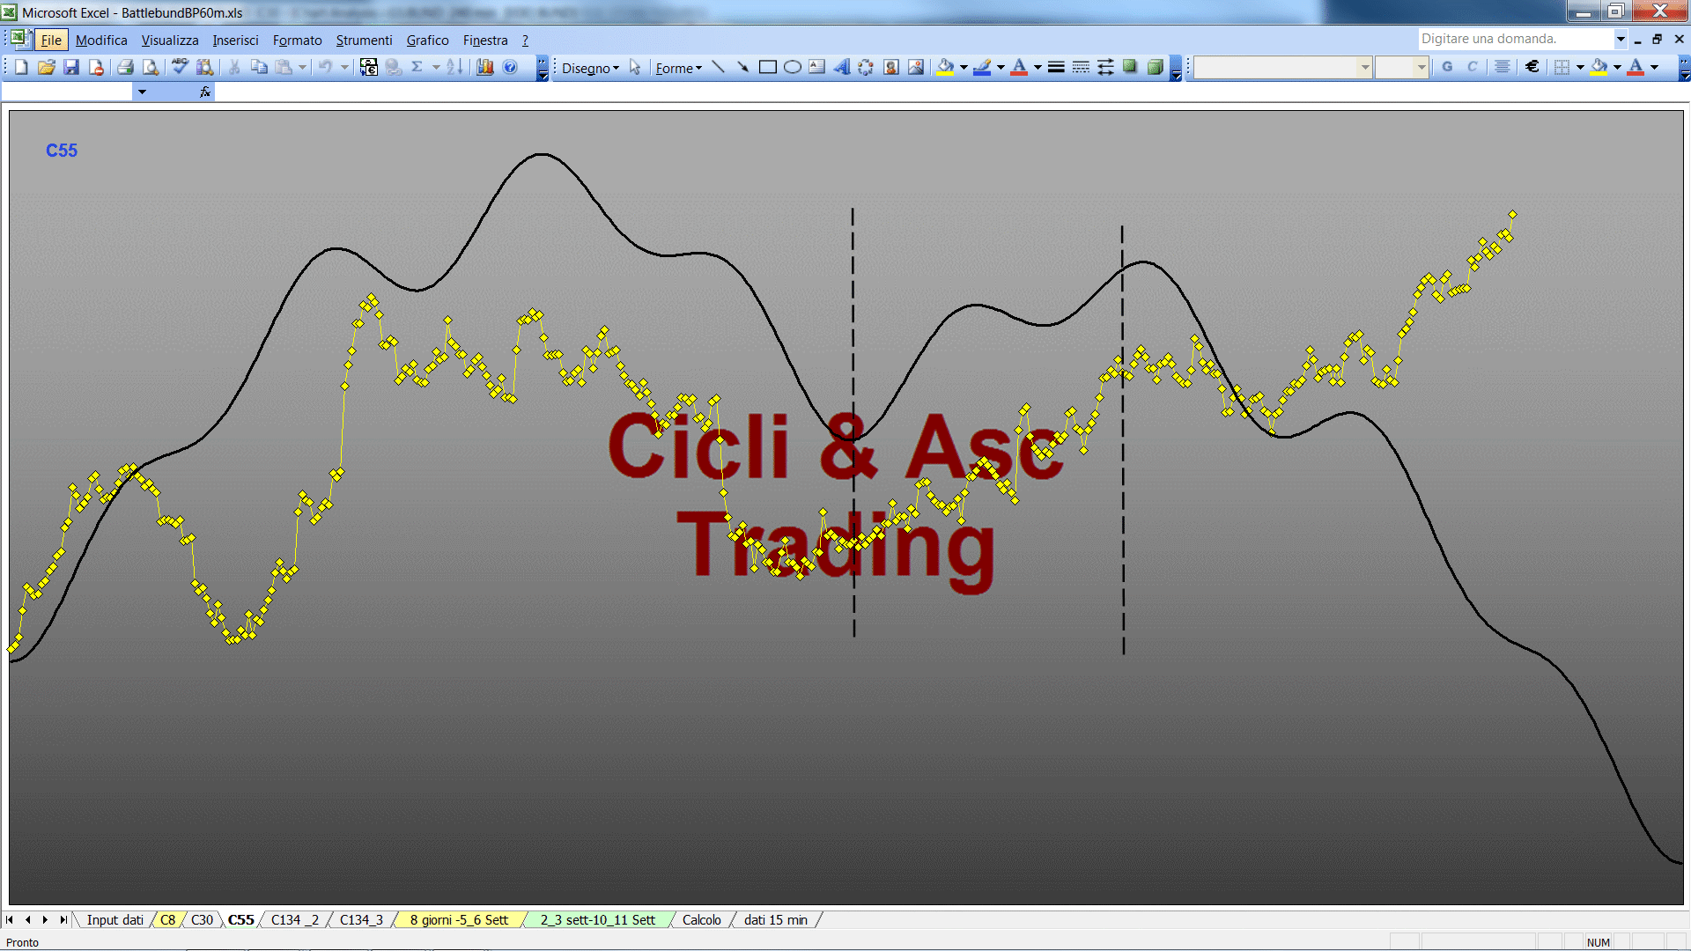Expand the Borders dropdown arrow
The height and width of the screenshot is (951, 1691).
tap(1580, 67)
